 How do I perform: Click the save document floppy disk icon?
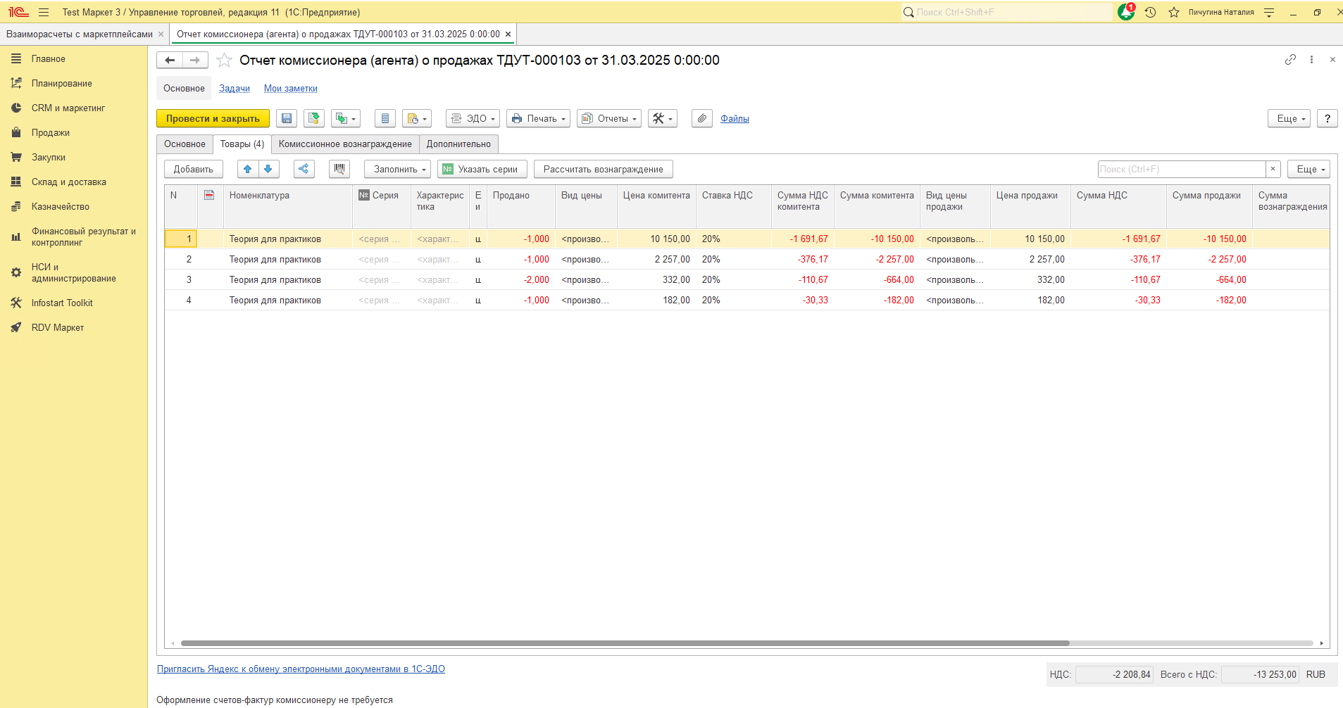coord(287,118)
